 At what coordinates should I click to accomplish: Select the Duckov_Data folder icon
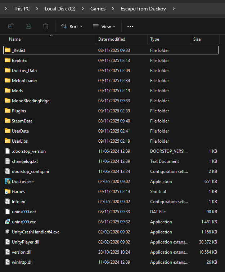[x=8, y=70]
